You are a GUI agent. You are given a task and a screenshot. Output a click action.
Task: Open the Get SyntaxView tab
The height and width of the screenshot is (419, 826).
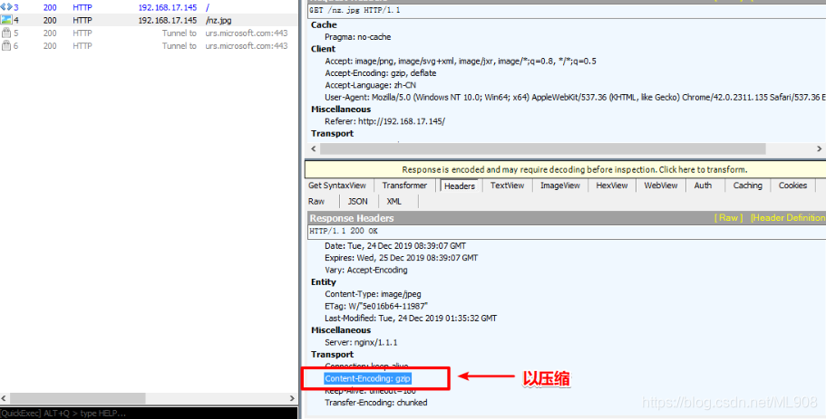point(337,186)
